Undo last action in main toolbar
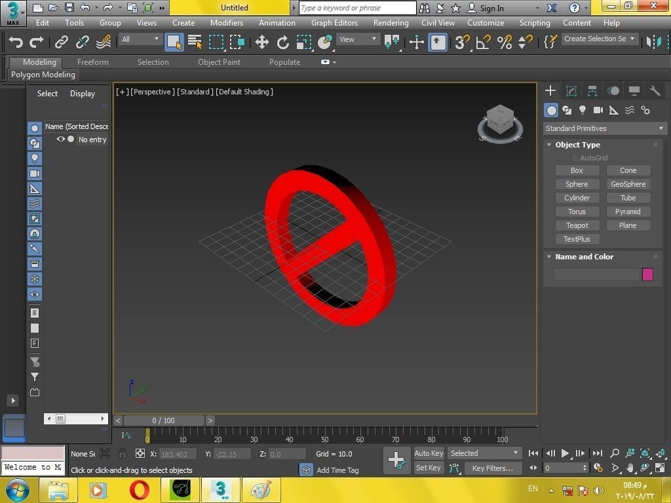 click(16, 42)
